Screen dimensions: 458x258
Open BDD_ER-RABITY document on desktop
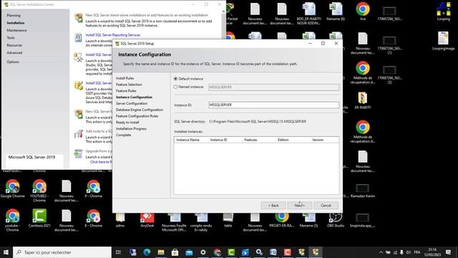tap(308, 14)
